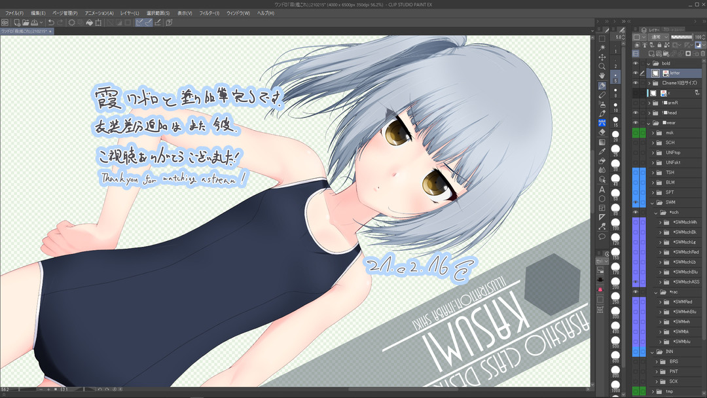Viewport: 707px width, 398px height.
Task: Select the Zoom magnifier tool
Action: click(x=602, y=66)
